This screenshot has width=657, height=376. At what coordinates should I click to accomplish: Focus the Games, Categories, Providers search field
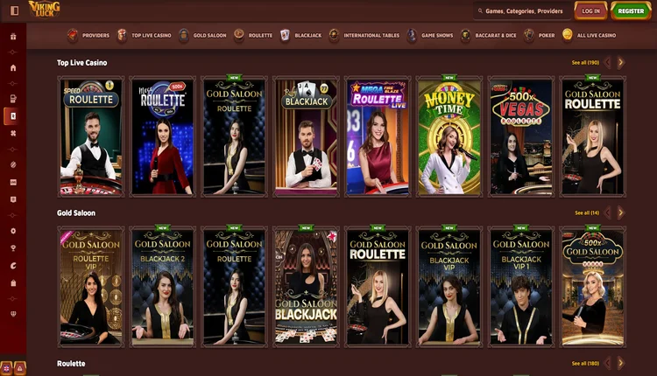523,11
